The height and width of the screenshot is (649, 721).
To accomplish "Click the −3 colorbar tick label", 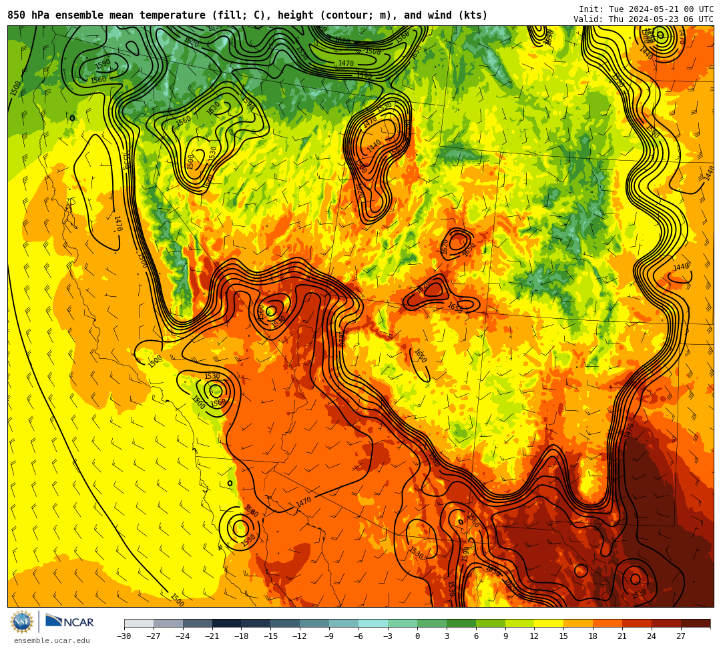I will pyautogui.click(x=388, y=636).
